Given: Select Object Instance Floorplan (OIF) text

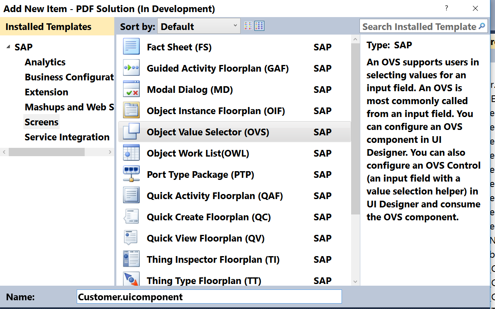Looking at the screenshot, I should point(216,111).
